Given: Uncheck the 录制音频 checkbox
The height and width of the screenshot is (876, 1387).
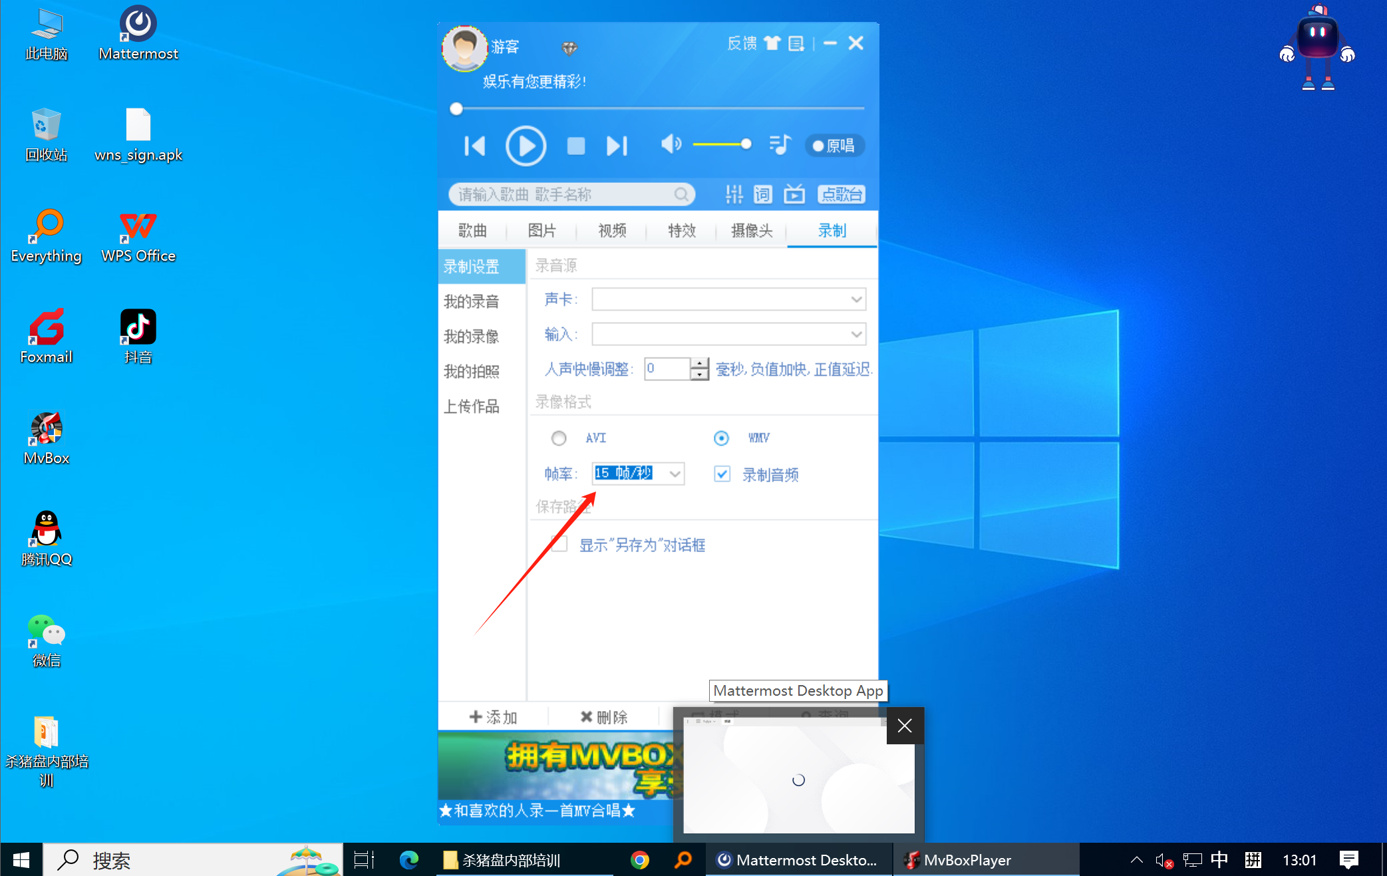Looking at the screenshot, I should pyautogui.click(x=722, y=474).
